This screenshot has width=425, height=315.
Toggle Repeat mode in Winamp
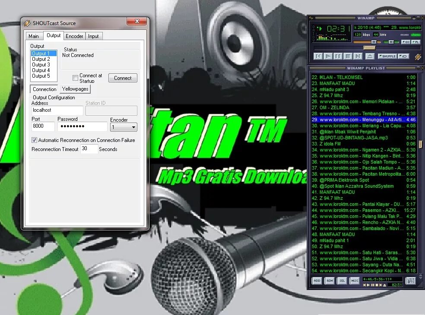[x=404, y=56]
